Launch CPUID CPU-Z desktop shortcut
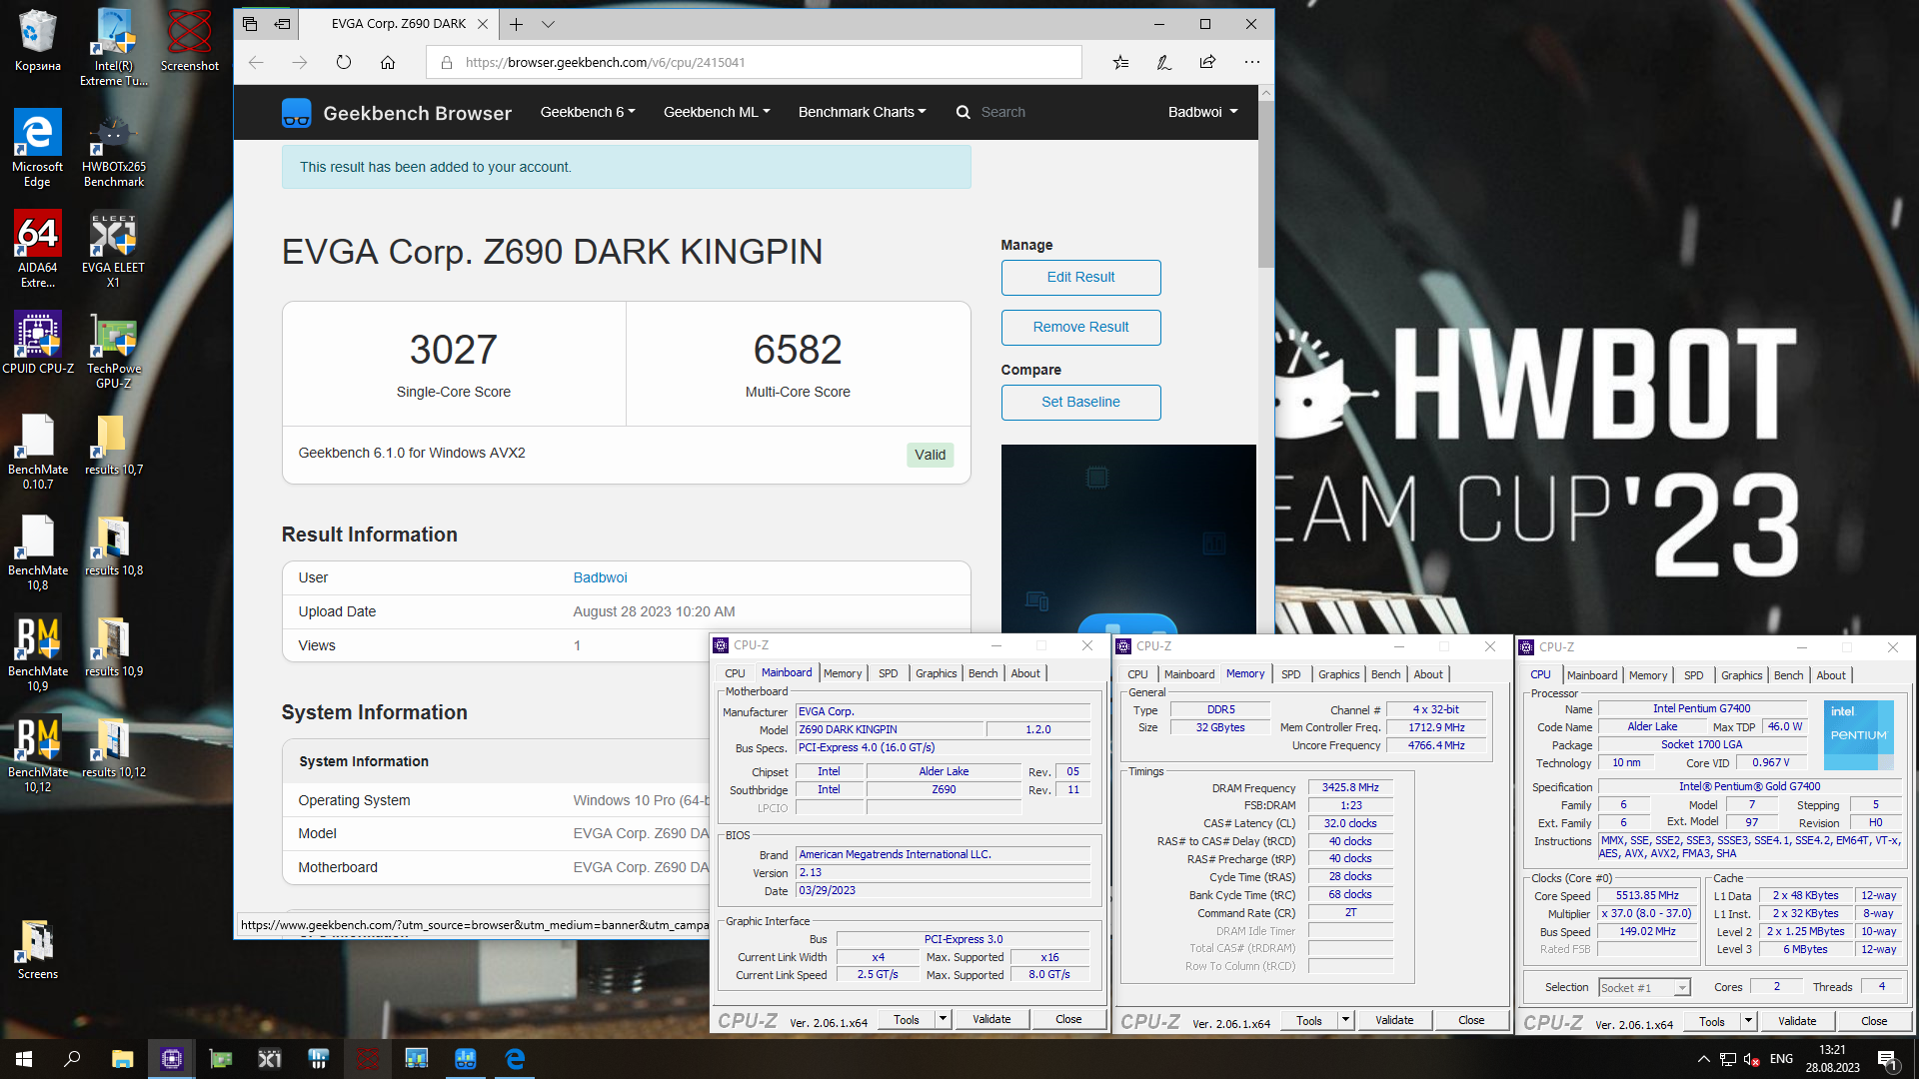The height and width of the screenshot is (1079, 1919). (x=37, y=343)
